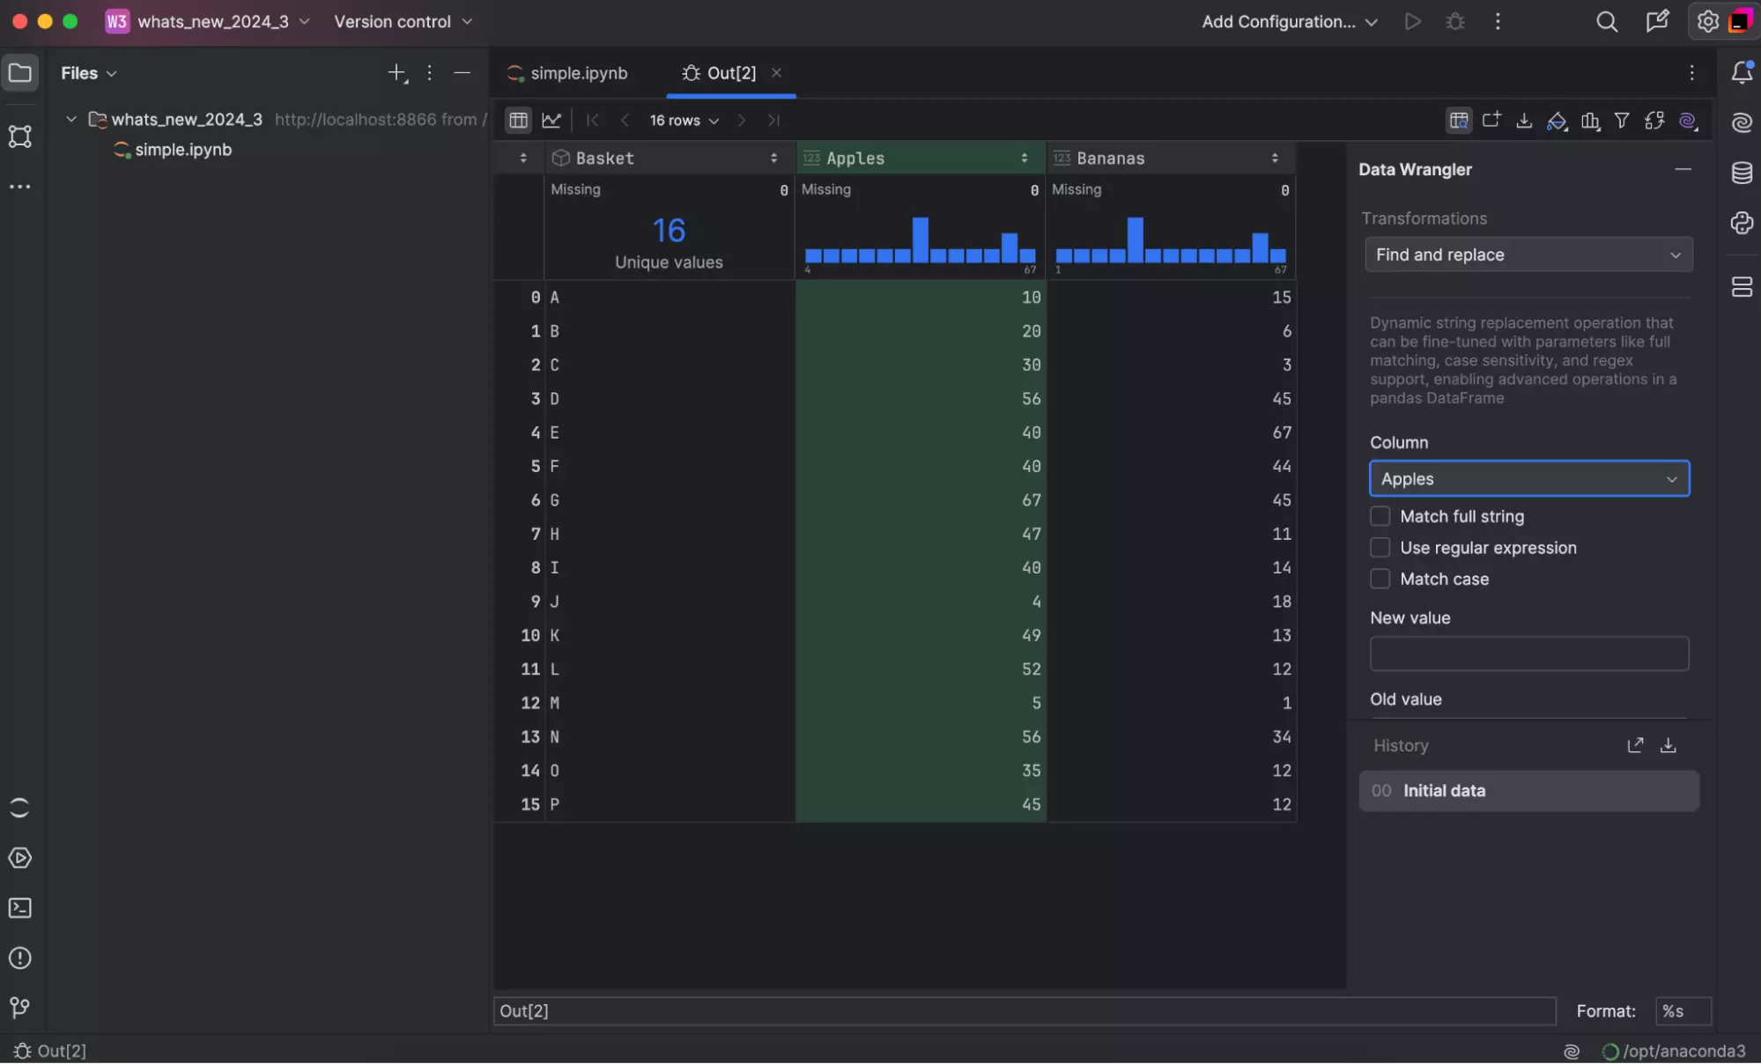Image resolution: width=1761 pixels, height=1064 pixels.
Task: Check Use regular expression option
Action: [x=1380, y=548]
